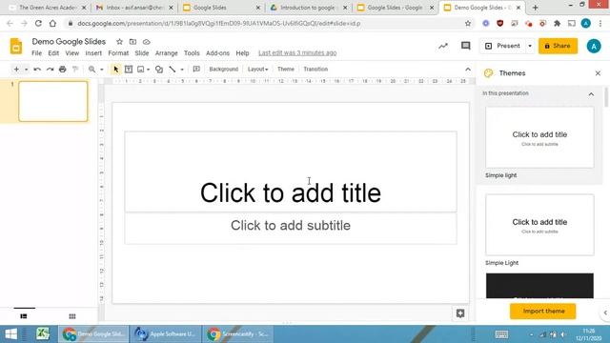Click the Import theme button
The width and height of the screenshot is (610, 343).
click(543, 312)
